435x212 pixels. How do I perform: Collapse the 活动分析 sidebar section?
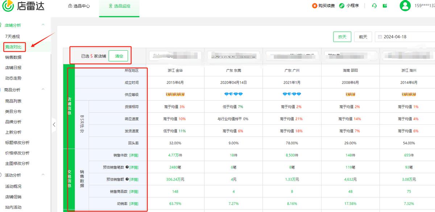[43, 175]
